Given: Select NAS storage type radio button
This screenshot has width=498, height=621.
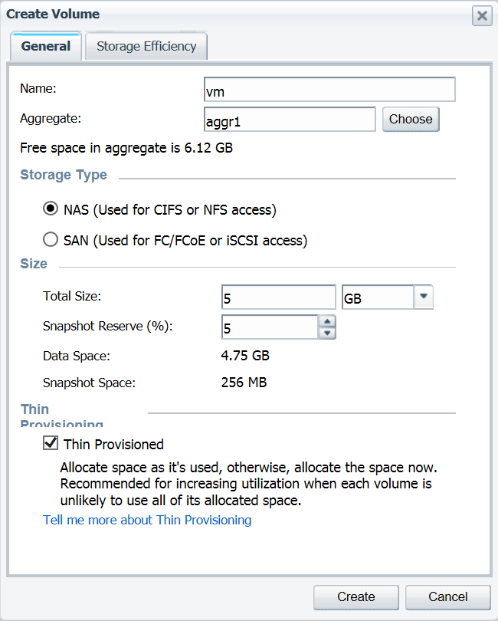Looking at the screenshot, I should point(51,209).
